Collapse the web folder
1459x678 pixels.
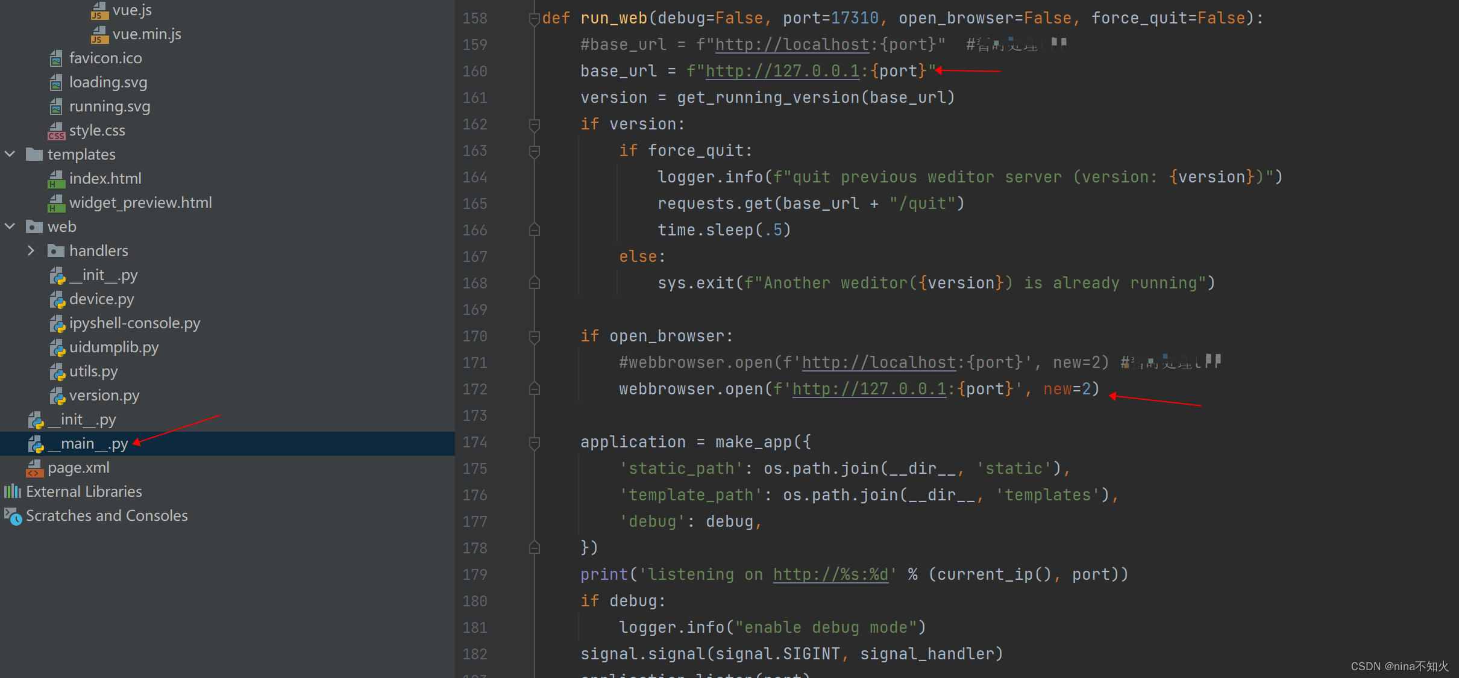10,226
